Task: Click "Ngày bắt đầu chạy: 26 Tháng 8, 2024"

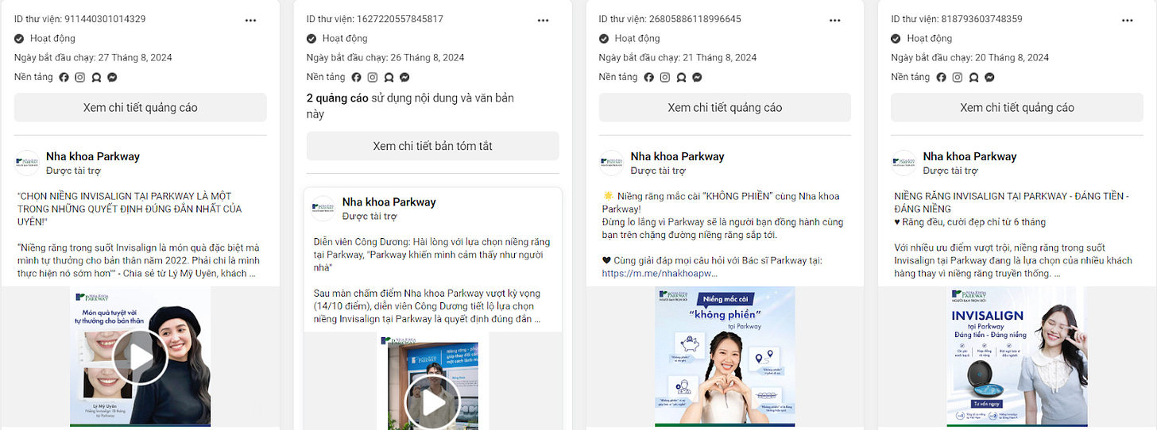Action: 385,58
